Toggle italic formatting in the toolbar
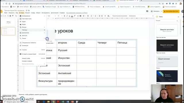Image resolution: width=184 pixels, height=103 pixels. point(67,16)
